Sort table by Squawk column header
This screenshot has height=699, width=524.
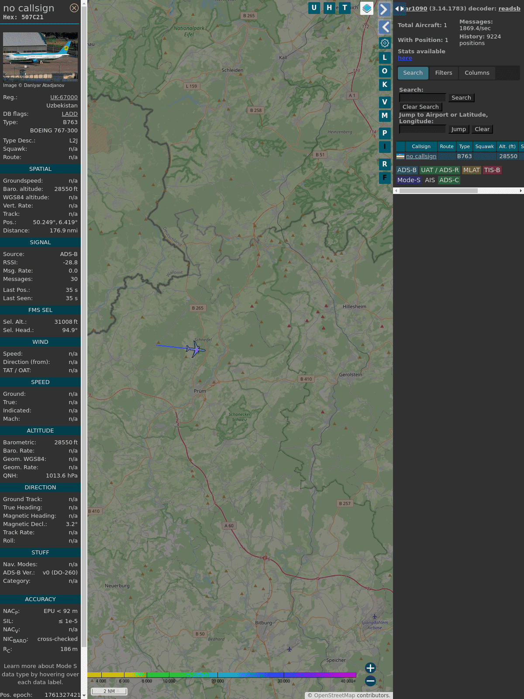pos(485,147)
